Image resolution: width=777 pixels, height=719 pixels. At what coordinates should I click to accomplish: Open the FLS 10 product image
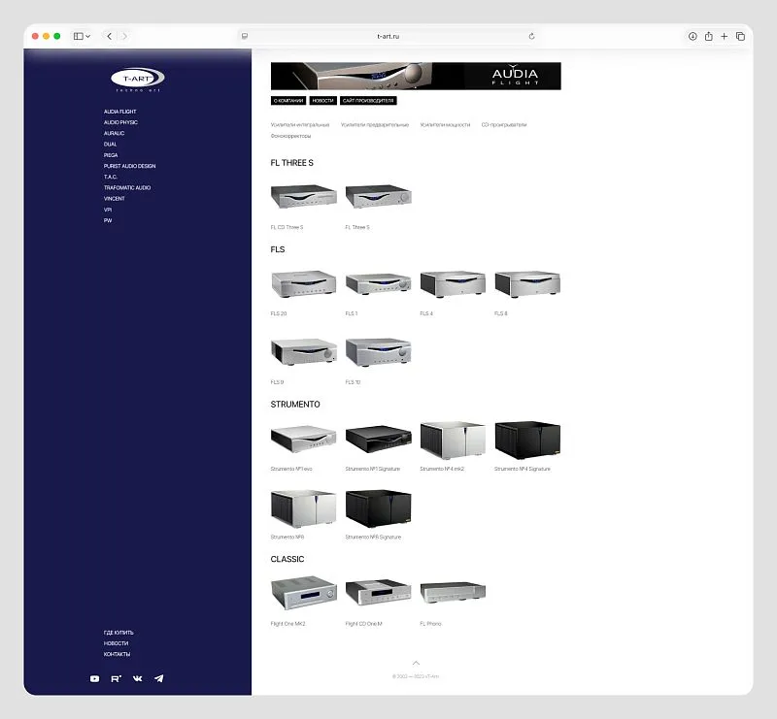tap(379, 351)
